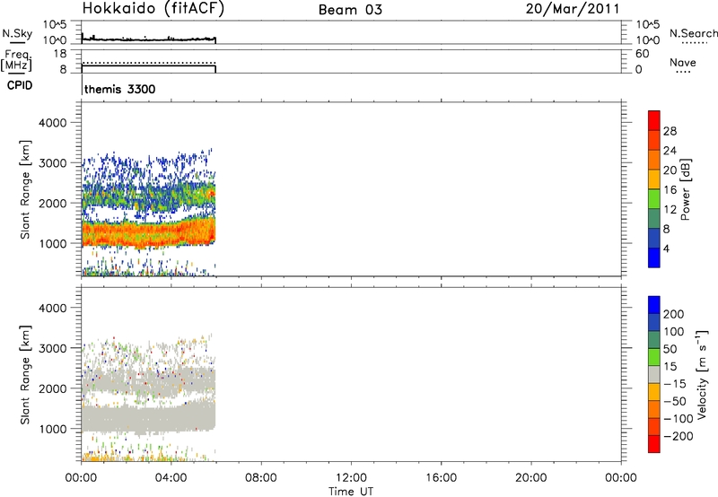Click the date '20/Mar/2011'
Image resolution: width=718 pixels, height=497 pixels.
573,9
